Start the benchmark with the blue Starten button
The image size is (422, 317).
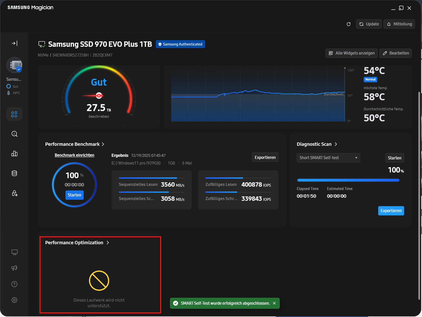pyautogui.click(x=74, y=195)
